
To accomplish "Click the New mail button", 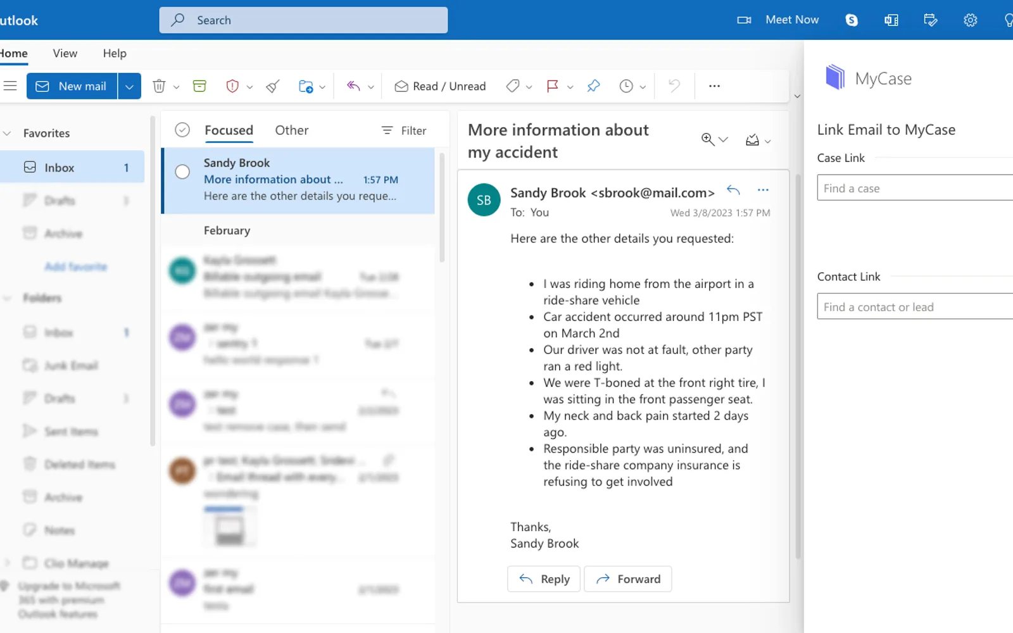I will click(x=72, y=86).
